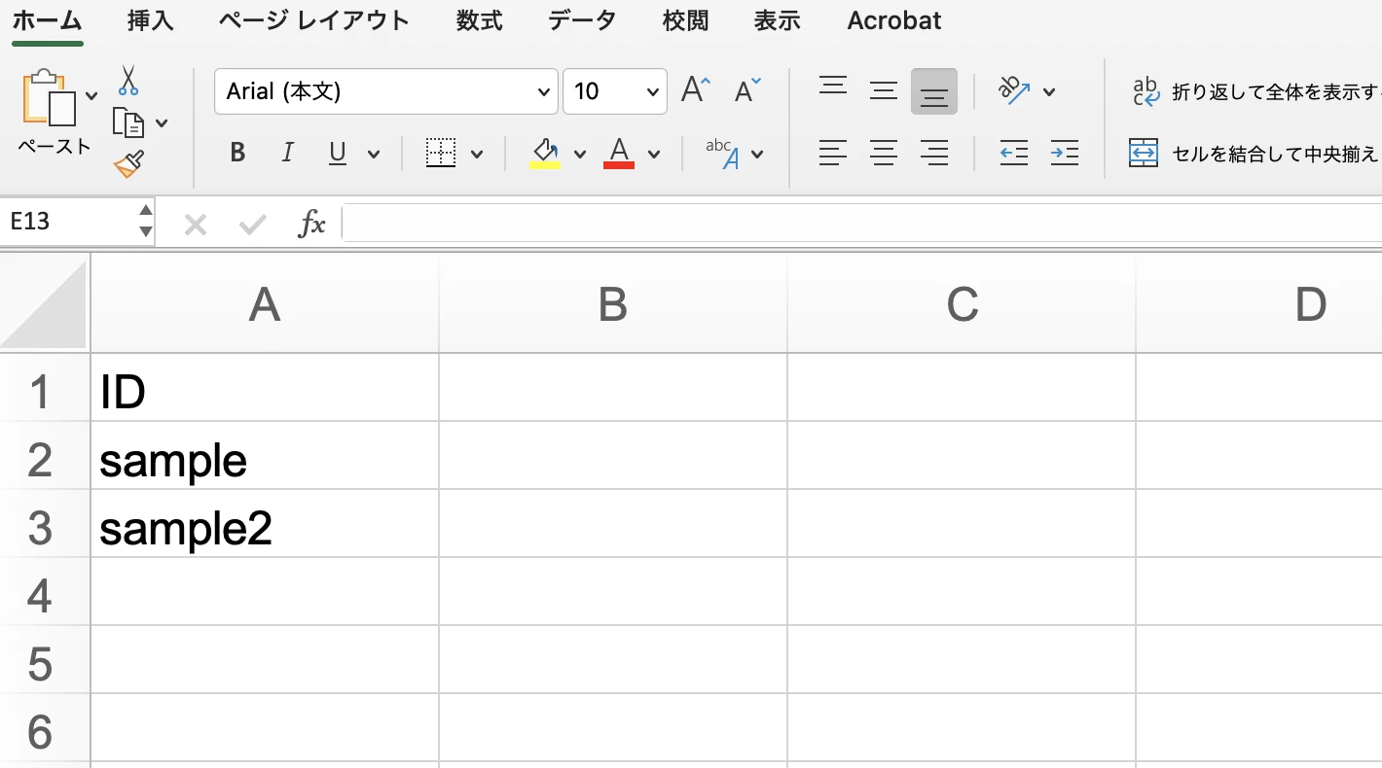Click the Decrease Font Size icon
Viewport: 1382px width, 768px height.
(x=745, y=87)
